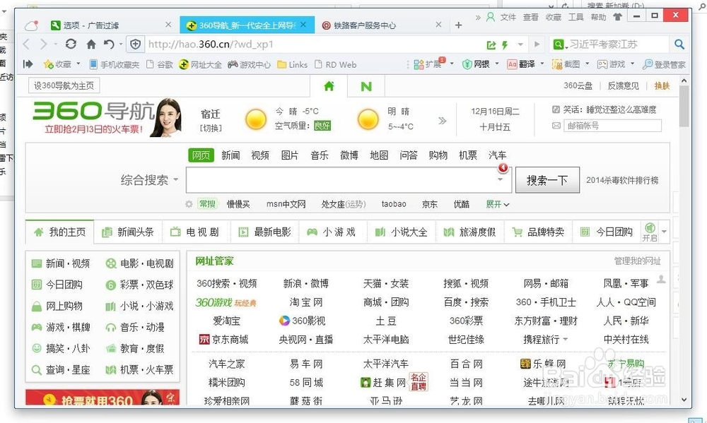Image resolution: width=707 pixels, height=423 pixels.
Task: Click the lightning speed mode icon in address bar
Action: pyautogui.click(x=505, y=44)
